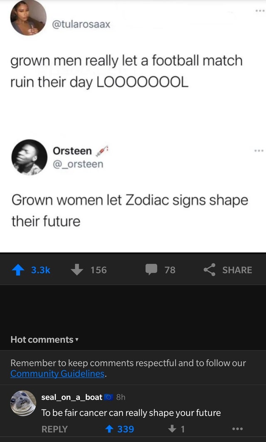The width and height of the screenshot is (266, 442).
Task: Click the SHARE icon button
Action: click(209, 270)
